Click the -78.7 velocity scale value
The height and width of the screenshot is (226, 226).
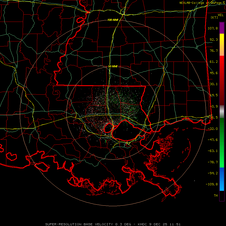(x=213, y=162)
